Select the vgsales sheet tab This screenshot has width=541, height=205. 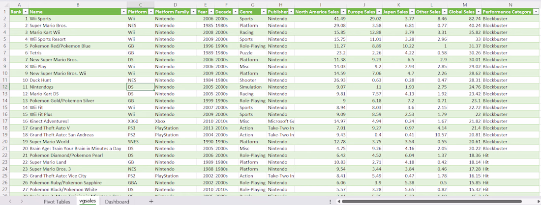(88, 201)
